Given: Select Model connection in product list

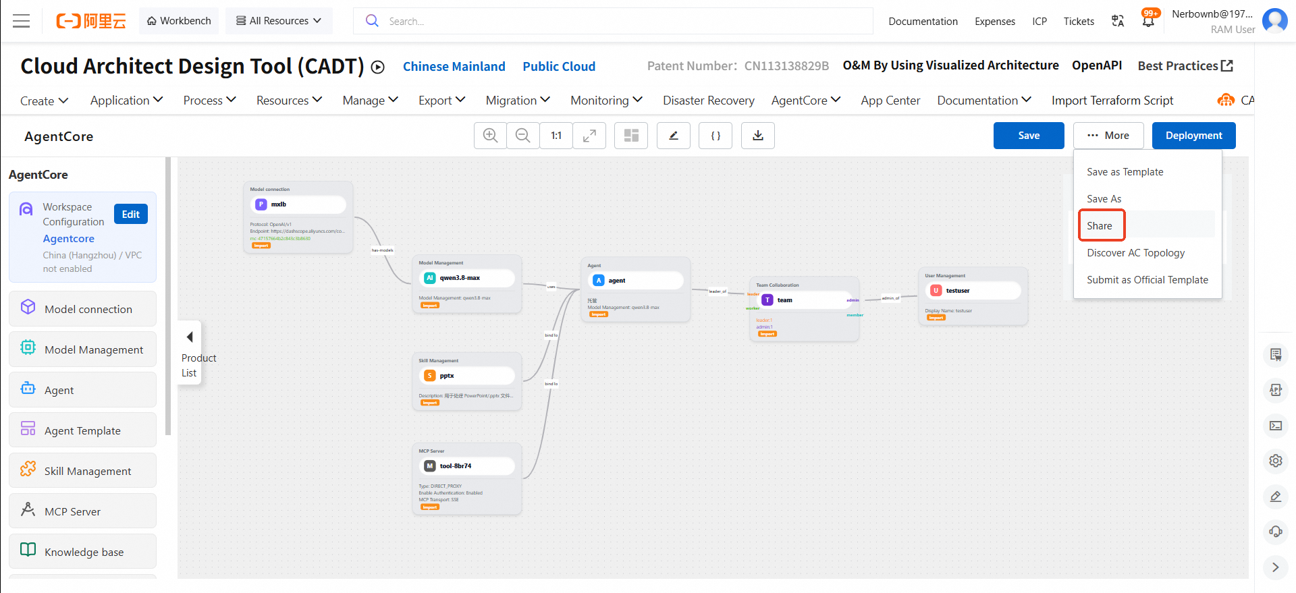Looking at the screenshot, I should (83, 309).
